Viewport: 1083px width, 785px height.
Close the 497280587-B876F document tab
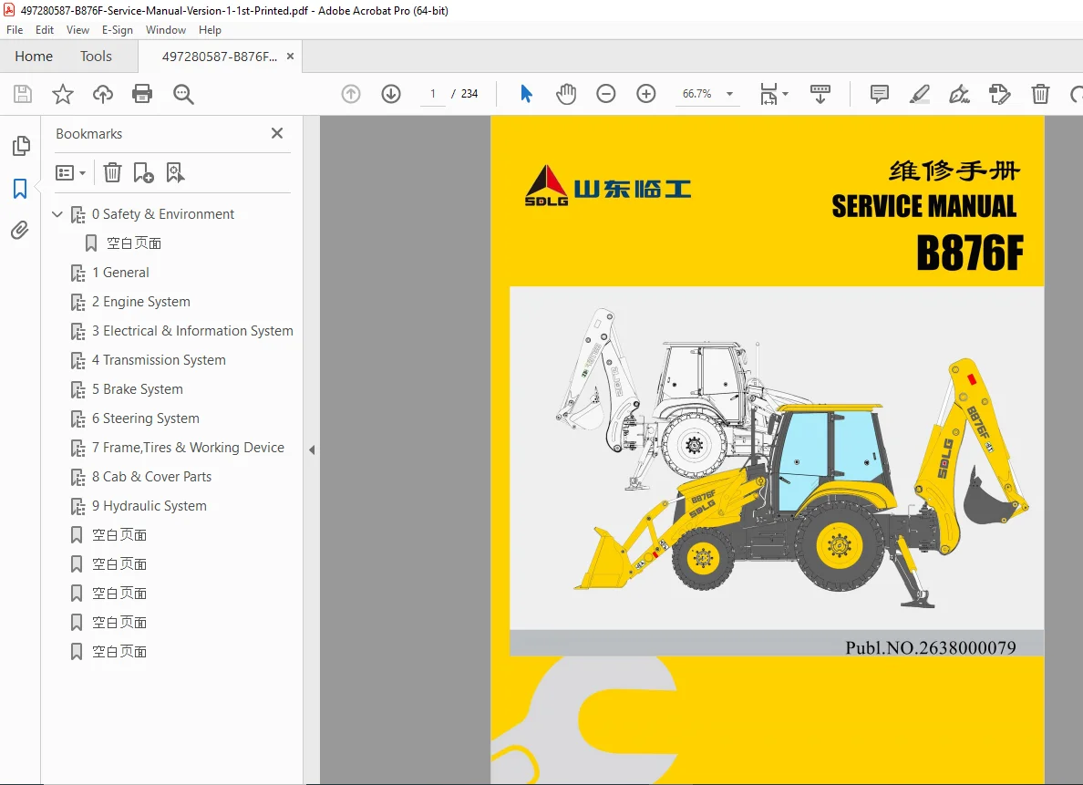click(x=290, y=56)
